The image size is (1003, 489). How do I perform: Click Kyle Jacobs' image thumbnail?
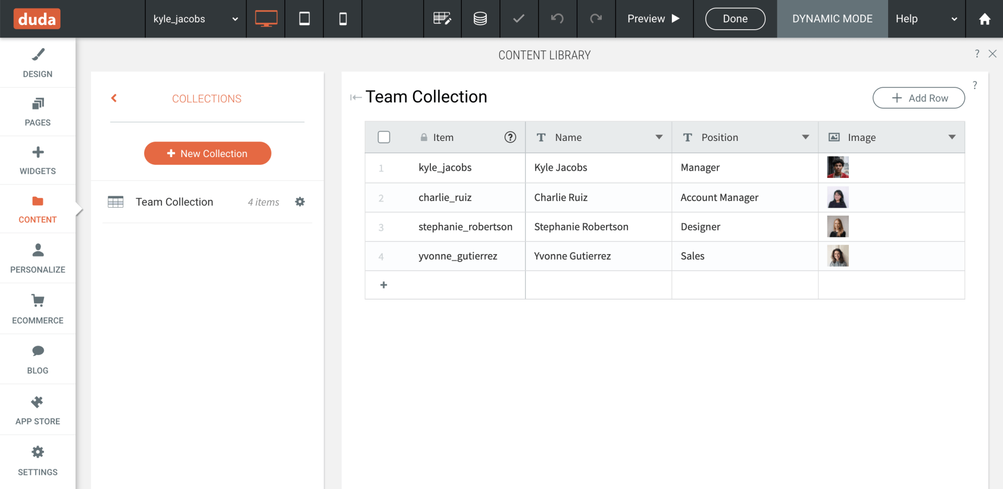pyautogui.click(x=837, y=168)
